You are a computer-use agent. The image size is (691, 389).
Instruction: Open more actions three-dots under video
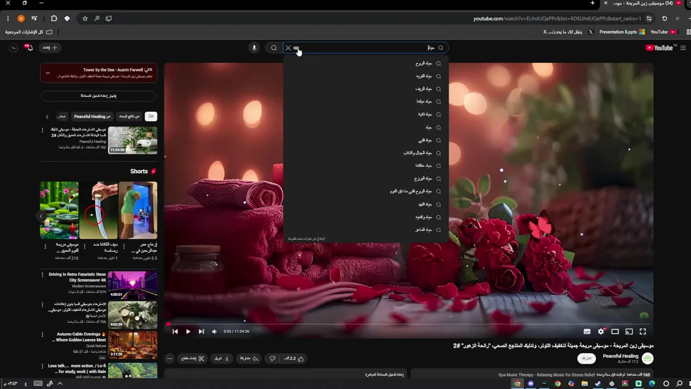[x=170, y=358]
